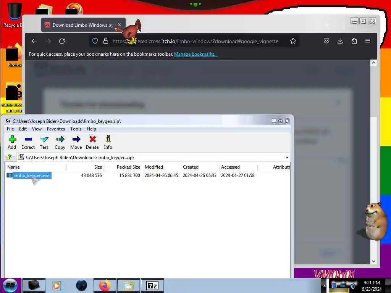Screen dimensions: 391x293
Task: Sort by the Size column header
Action: (86, 167)
